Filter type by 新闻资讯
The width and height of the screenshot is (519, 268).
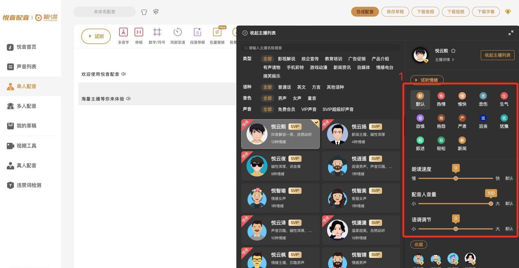point(342,67)
